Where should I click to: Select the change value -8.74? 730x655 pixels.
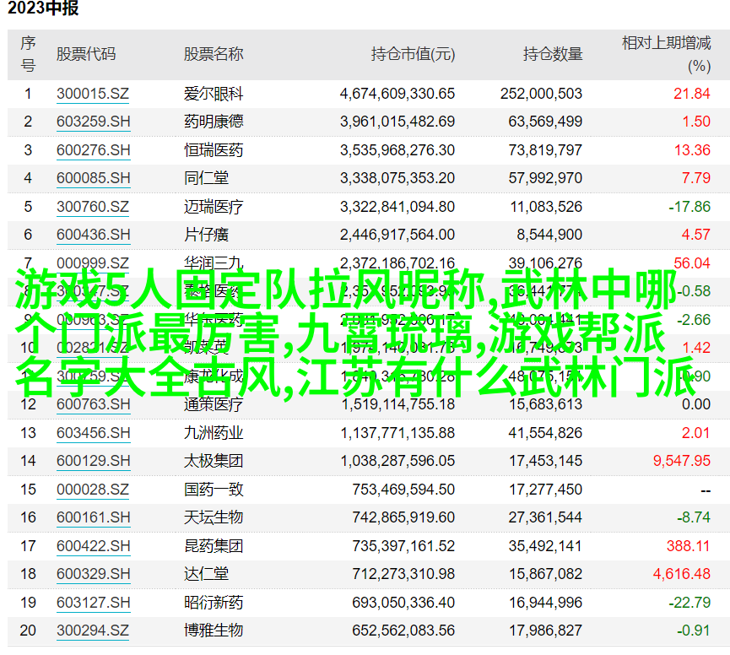[694, 517]
